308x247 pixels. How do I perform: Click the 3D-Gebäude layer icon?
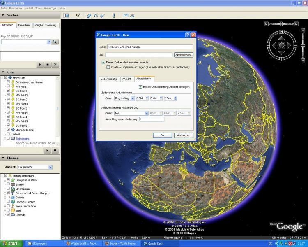coord(13,189)
